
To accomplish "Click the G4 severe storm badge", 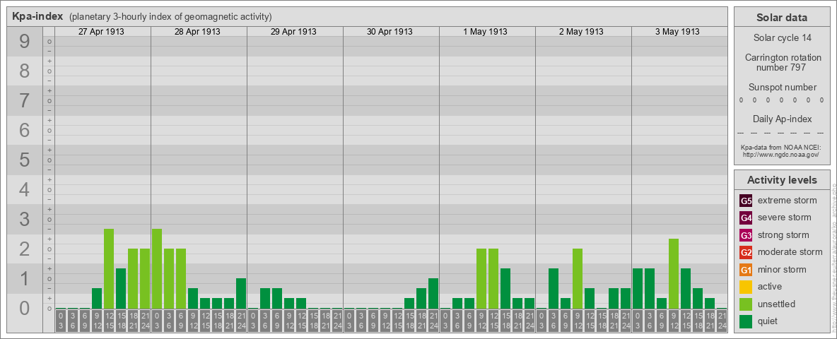I will (746, 218).
